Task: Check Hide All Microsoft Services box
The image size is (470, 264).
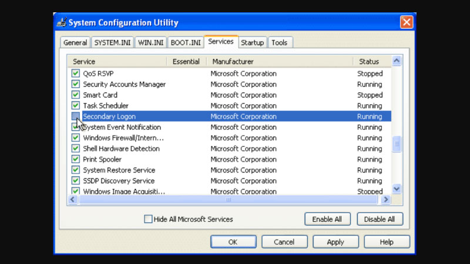Action: (x=148, y=219)
